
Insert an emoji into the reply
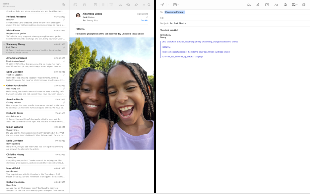coord(285,4)
